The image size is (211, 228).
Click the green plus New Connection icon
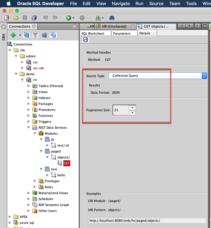pos(13,35)
